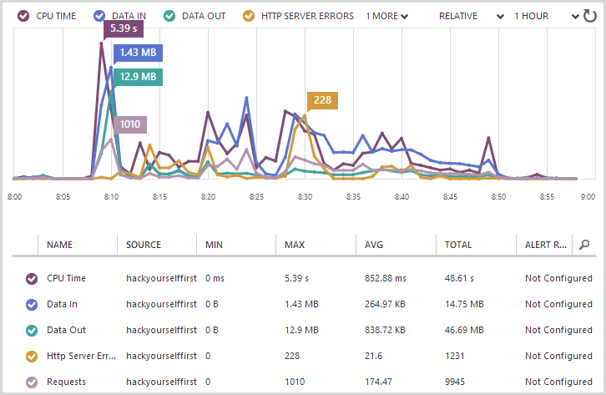606x395 pixels.
Task: Click the 14.75 MB total value
Action: click(x=464, y=304)
